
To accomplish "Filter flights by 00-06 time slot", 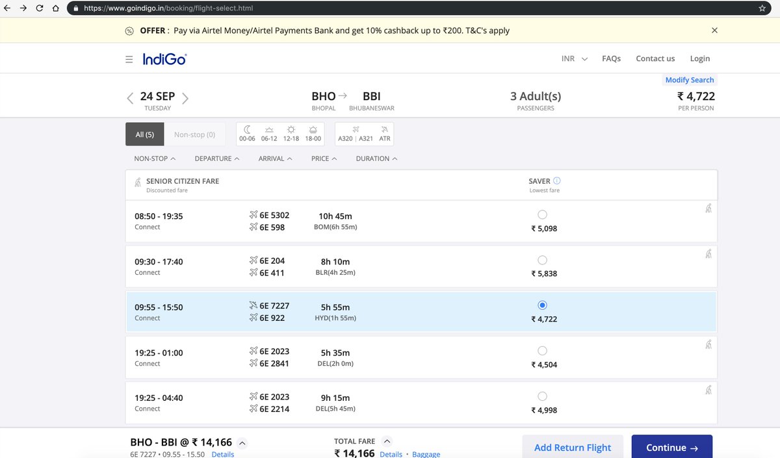I will coord(247,134).
